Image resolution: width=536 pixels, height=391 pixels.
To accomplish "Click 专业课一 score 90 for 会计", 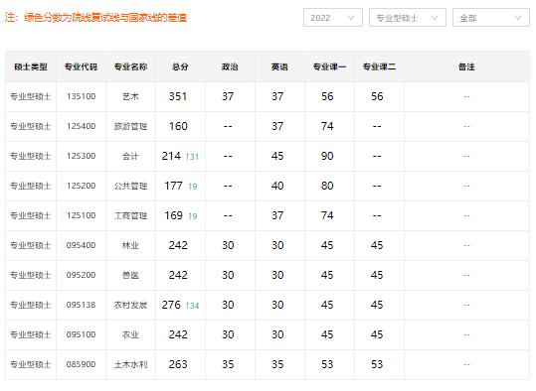I will pos(327,156).
